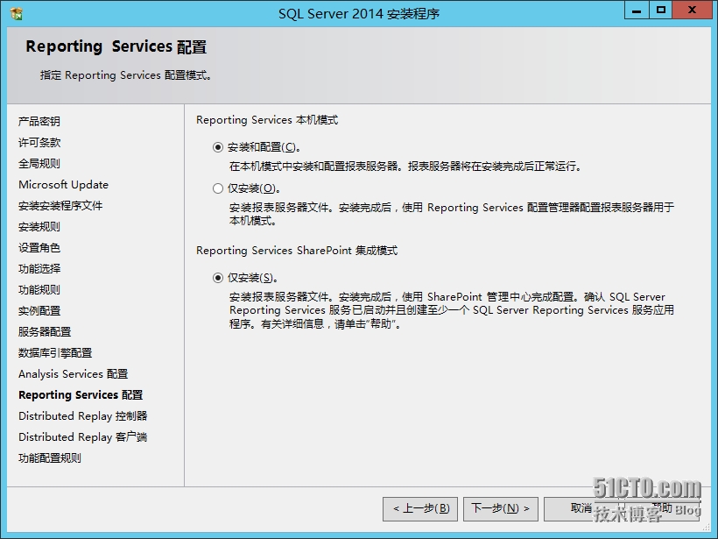Click 许可条款 step in sidebar
Screen dimensions: 718x539
39,143
